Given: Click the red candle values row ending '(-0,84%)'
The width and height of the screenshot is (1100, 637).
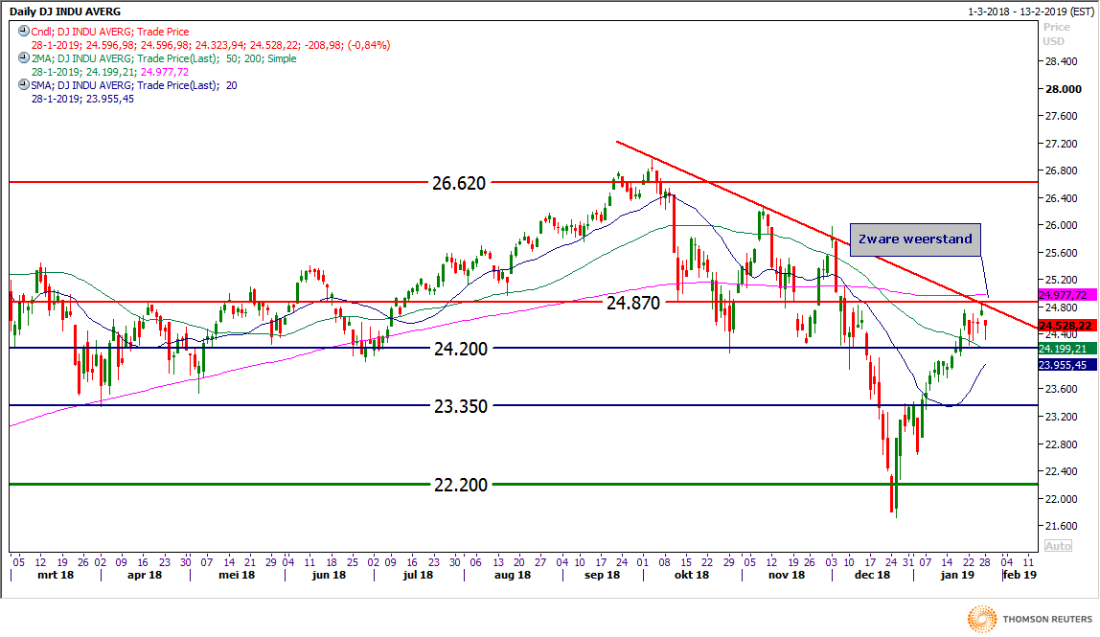Looking at the screenshot, I should (211, 45).
